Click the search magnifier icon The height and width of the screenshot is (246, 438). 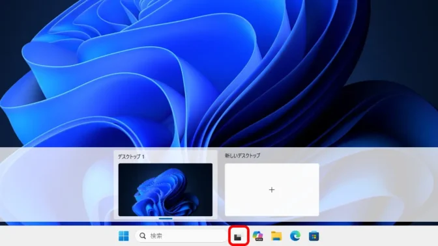point(143,236)
